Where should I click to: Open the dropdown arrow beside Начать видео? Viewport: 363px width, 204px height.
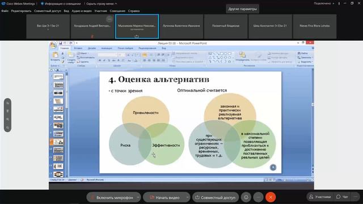pyautogui.click(x=187, y=197)
